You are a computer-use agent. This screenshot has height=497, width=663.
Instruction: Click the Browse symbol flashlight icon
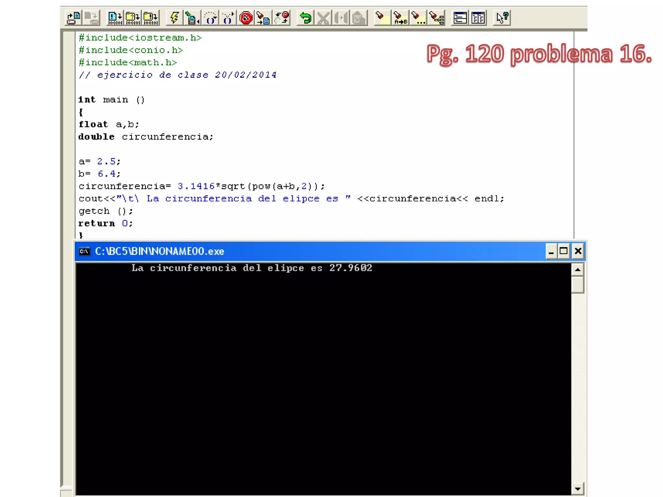coord(436,18)
